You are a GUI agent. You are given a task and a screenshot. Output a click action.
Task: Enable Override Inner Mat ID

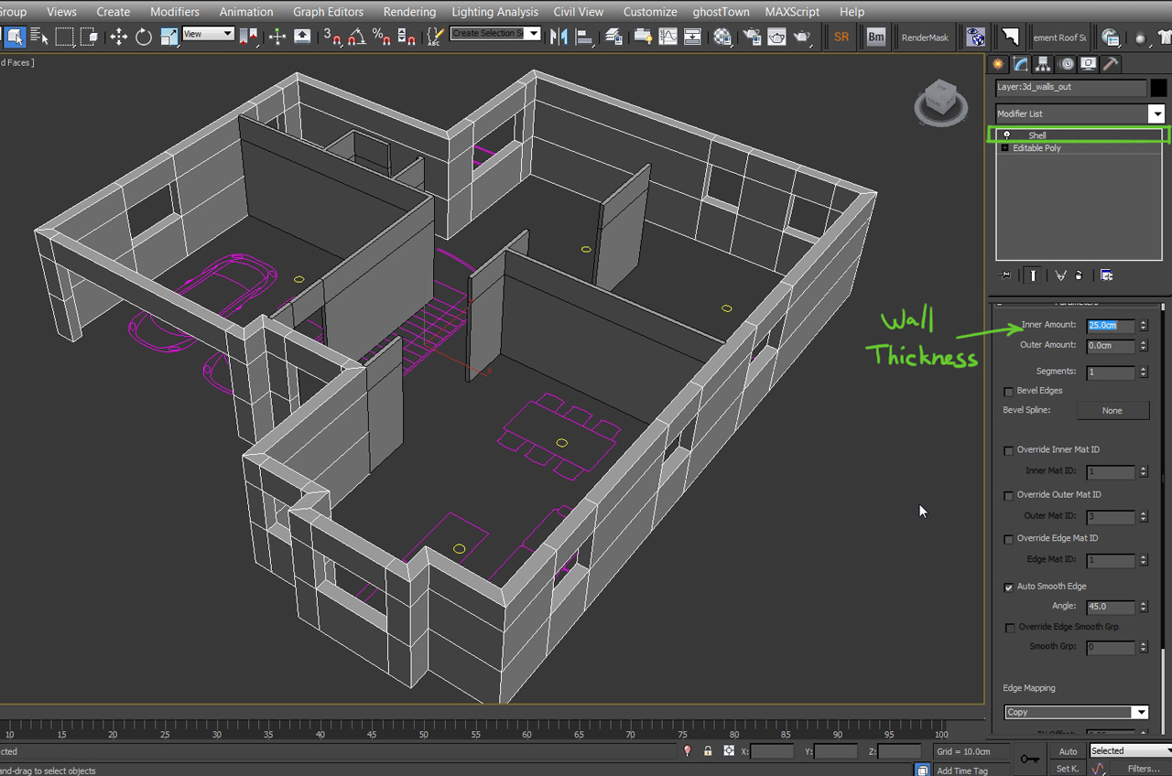[1008, 449]
